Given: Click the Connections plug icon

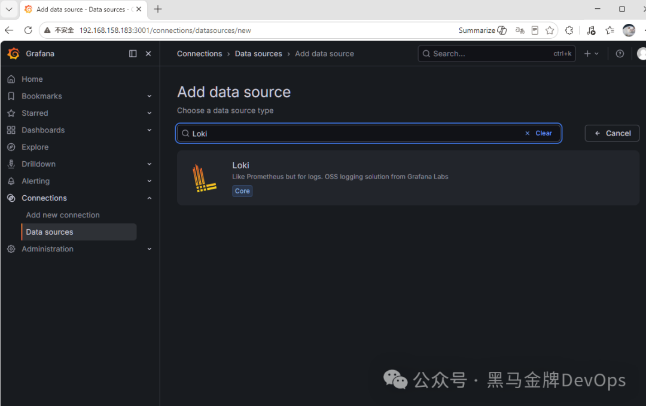Looking at the screenshot, I should 11,198.
